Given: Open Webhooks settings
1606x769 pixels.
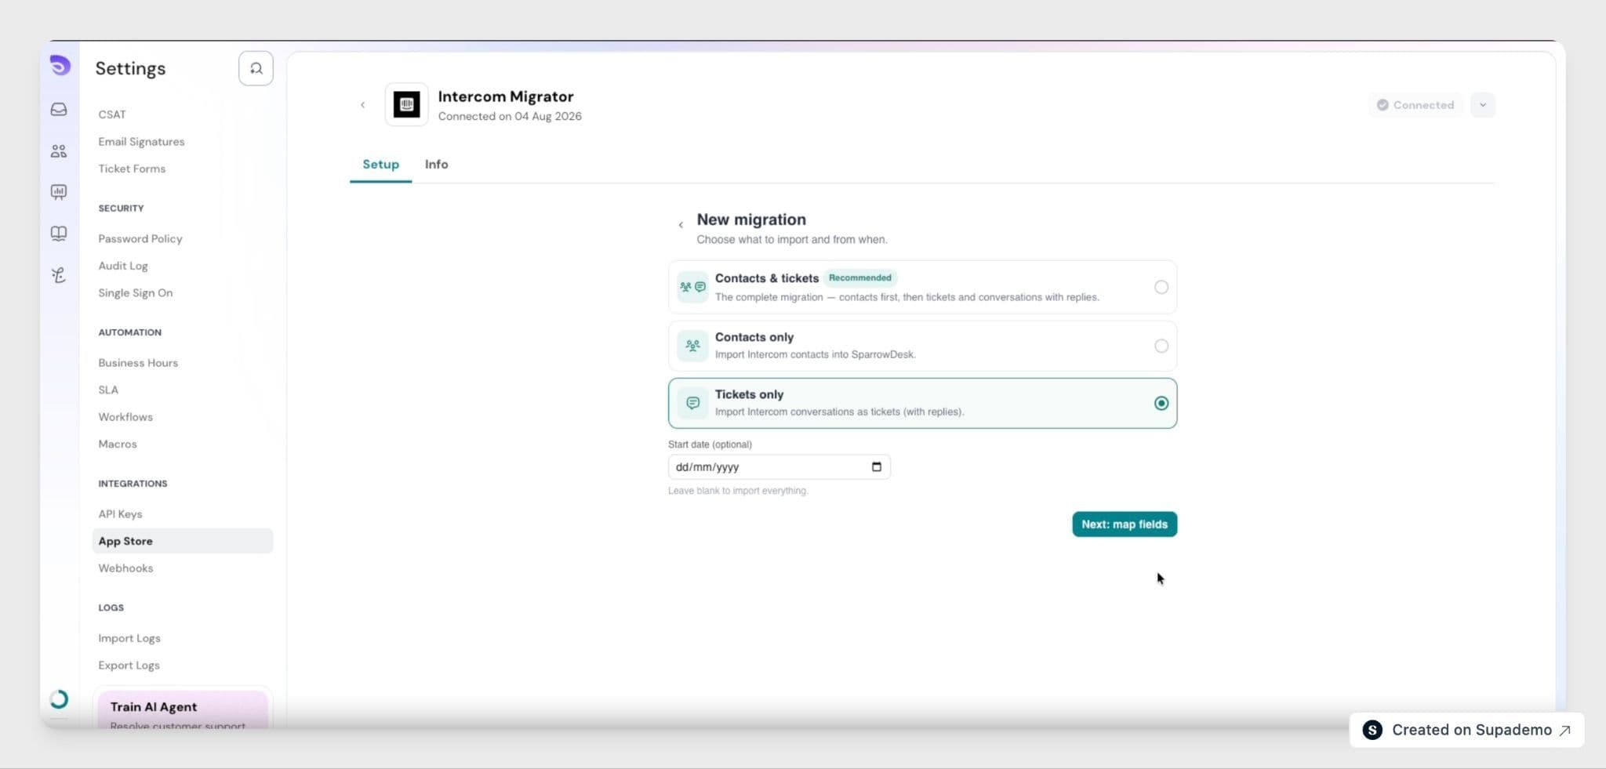Looking at the screenshot, I should pyautogui.click(x=125, y=568).
